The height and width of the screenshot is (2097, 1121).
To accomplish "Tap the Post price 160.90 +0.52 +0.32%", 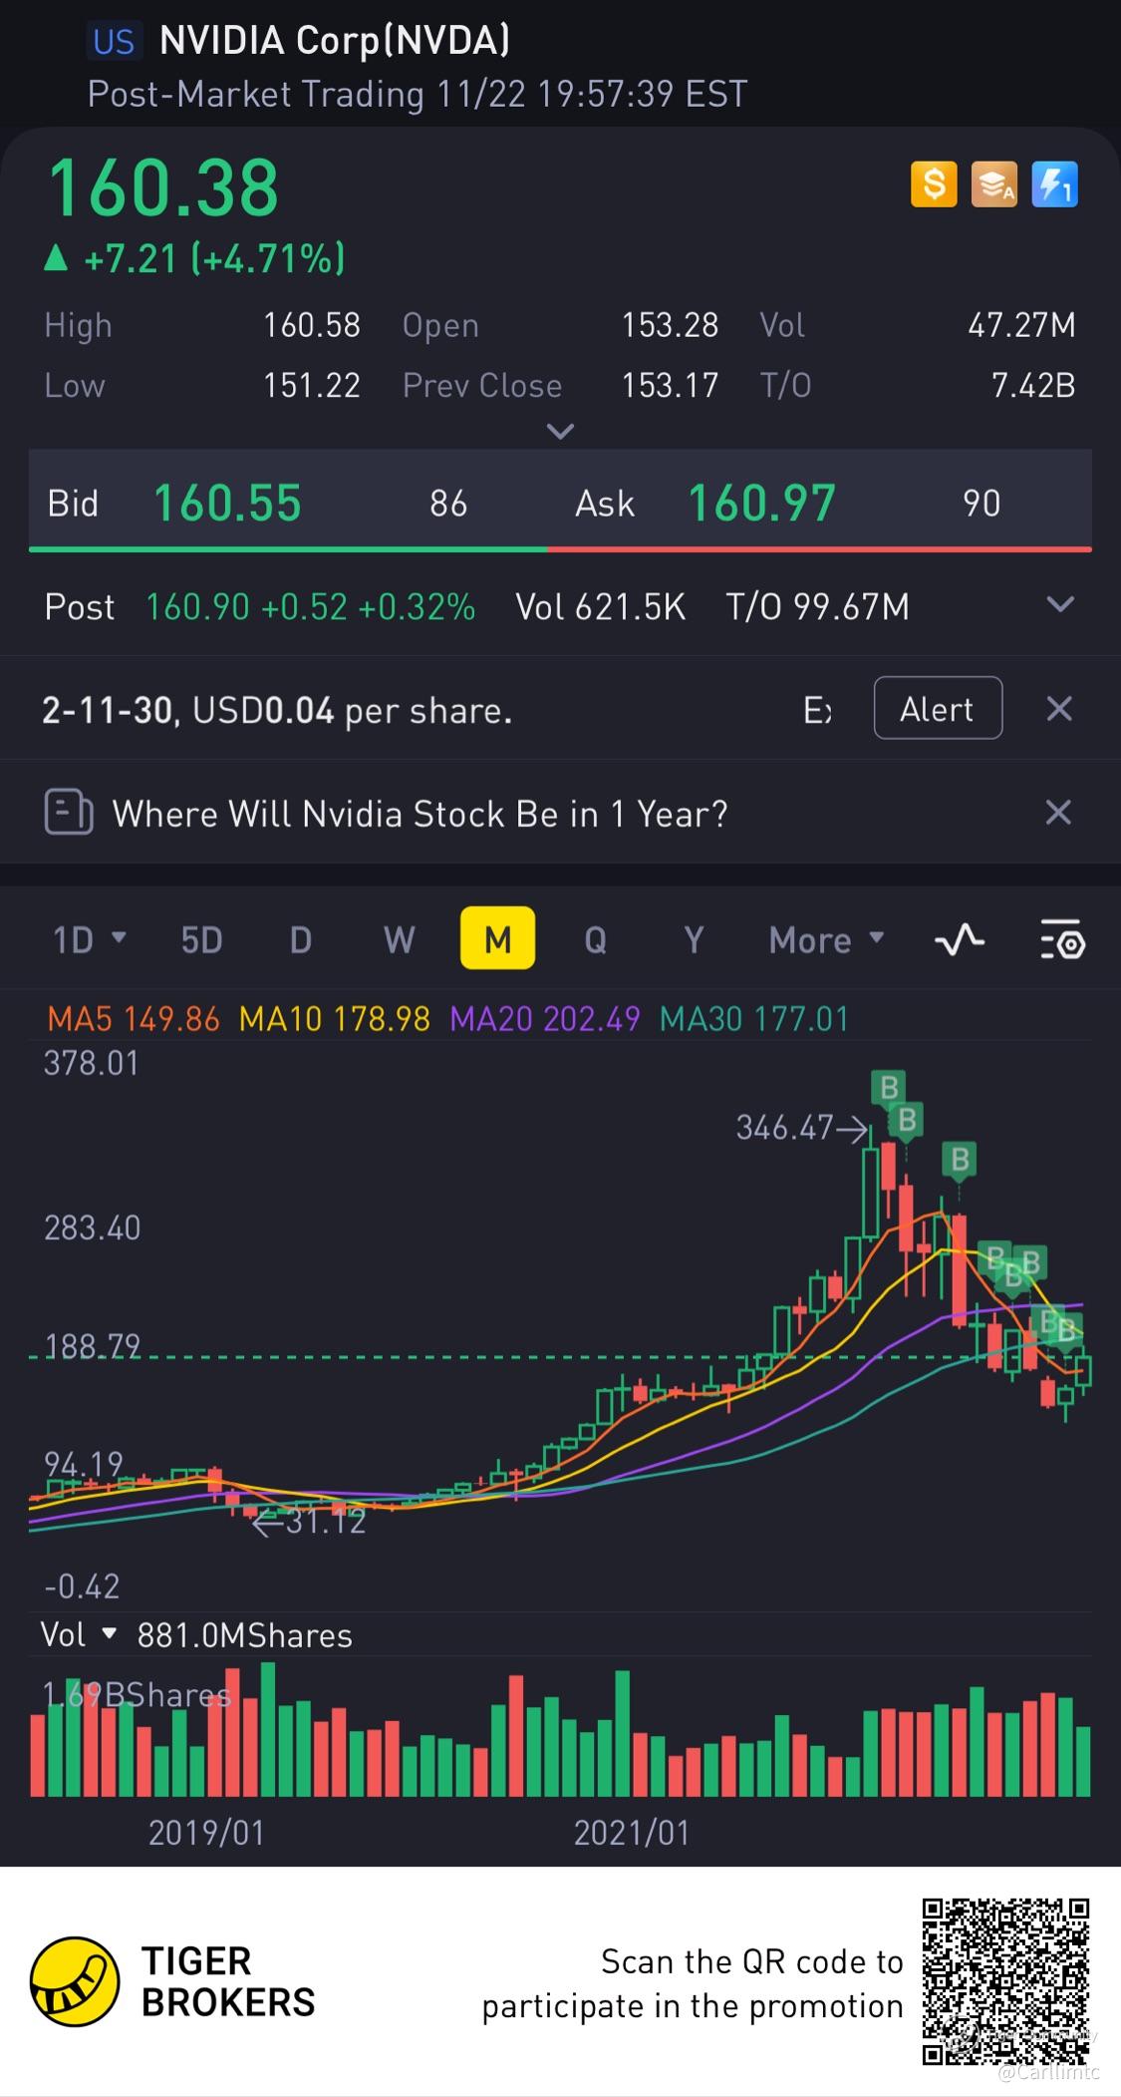I will tap(311, 607).
